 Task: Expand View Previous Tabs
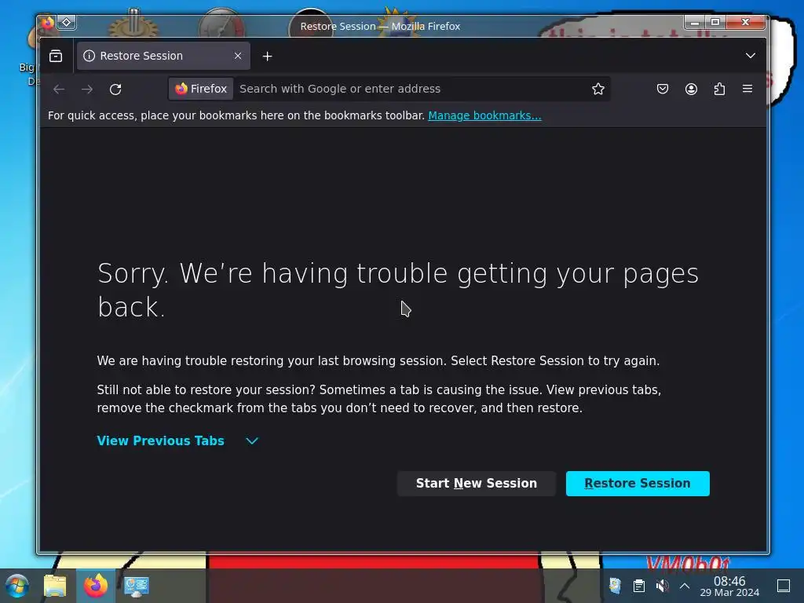[177, 441]
